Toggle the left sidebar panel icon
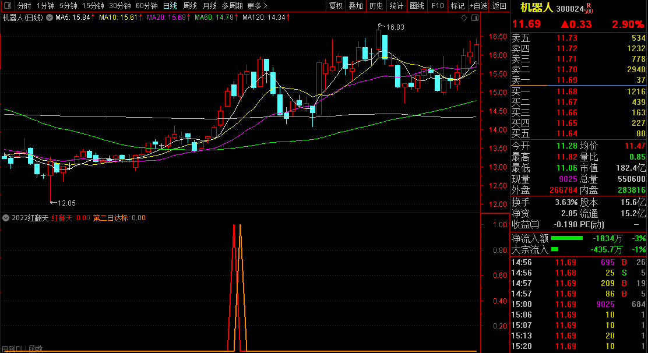Image resolution: width=648 pixels, height=353 pixels. 8,6
